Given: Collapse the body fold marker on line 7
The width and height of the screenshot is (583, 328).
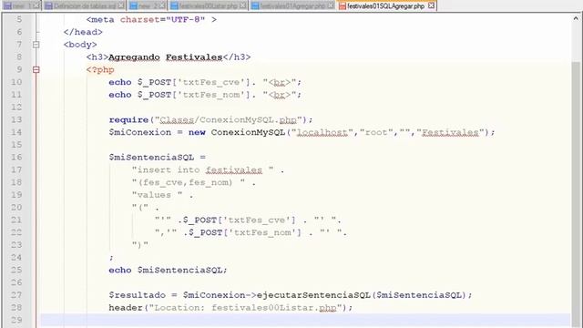Looking at the screenshot, I should 36,45.
